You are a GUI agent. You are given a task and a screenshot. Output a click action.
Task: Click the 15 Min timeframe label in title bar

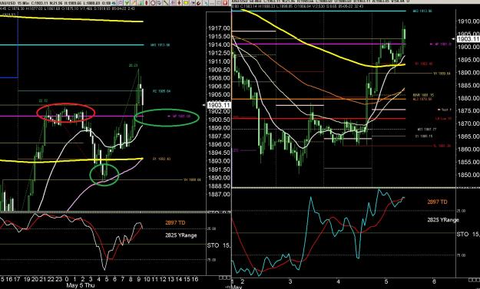(23, 4)
